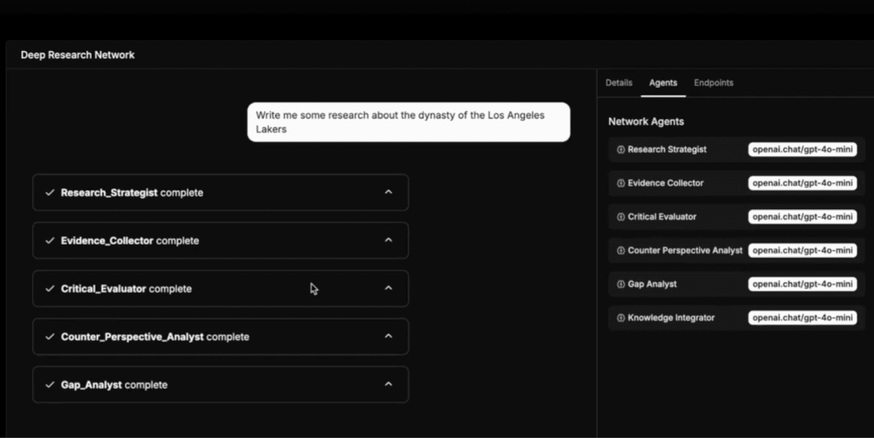Toggle the Counter_Perspective_Analyst step chevron

tap(388, 336)
